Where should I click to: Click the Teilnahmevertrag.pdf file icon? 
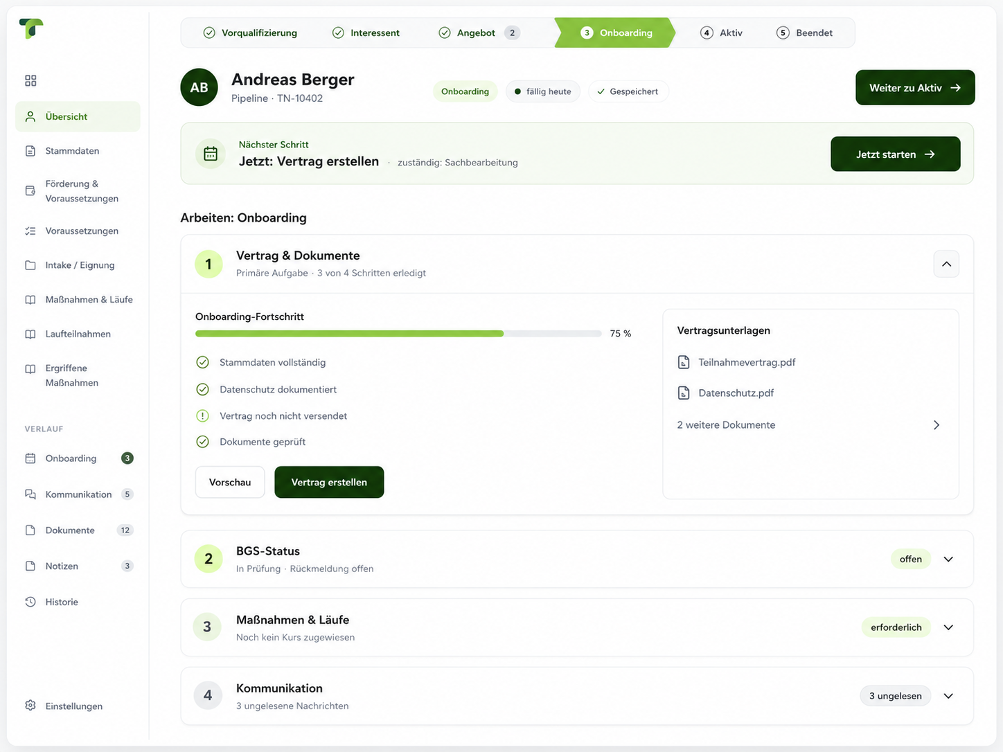tap(684, 362)
